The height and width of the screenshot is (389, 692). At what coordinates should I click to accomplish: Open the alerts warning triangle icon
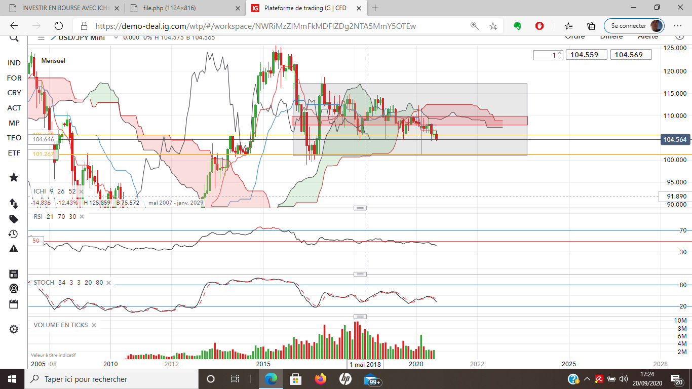[x=14, y=249]
